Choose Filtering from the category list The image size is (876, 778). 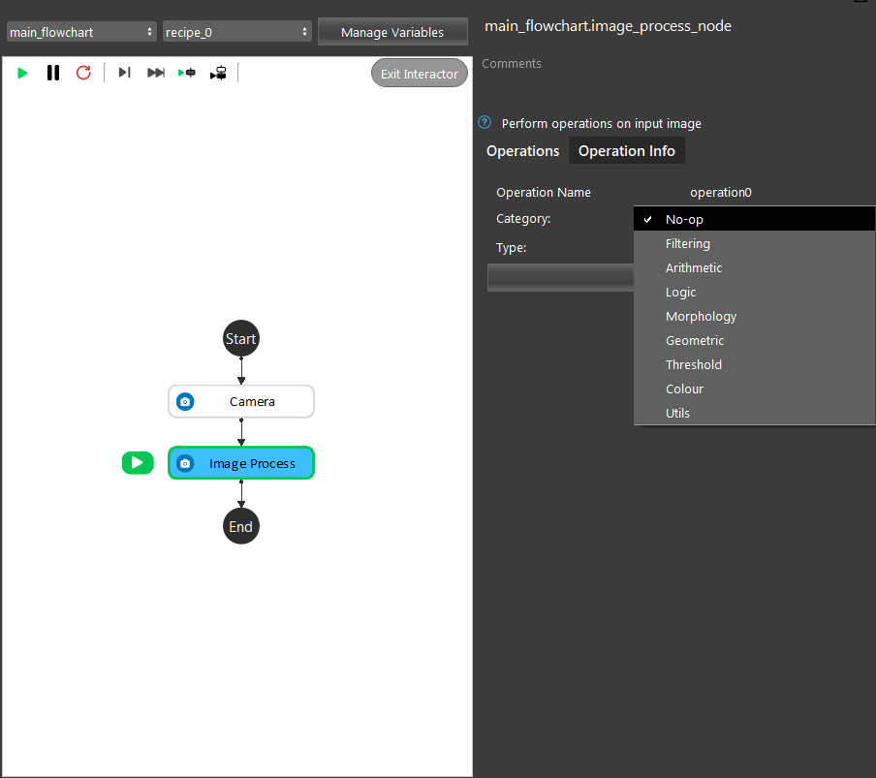click(x=754, y=243)
